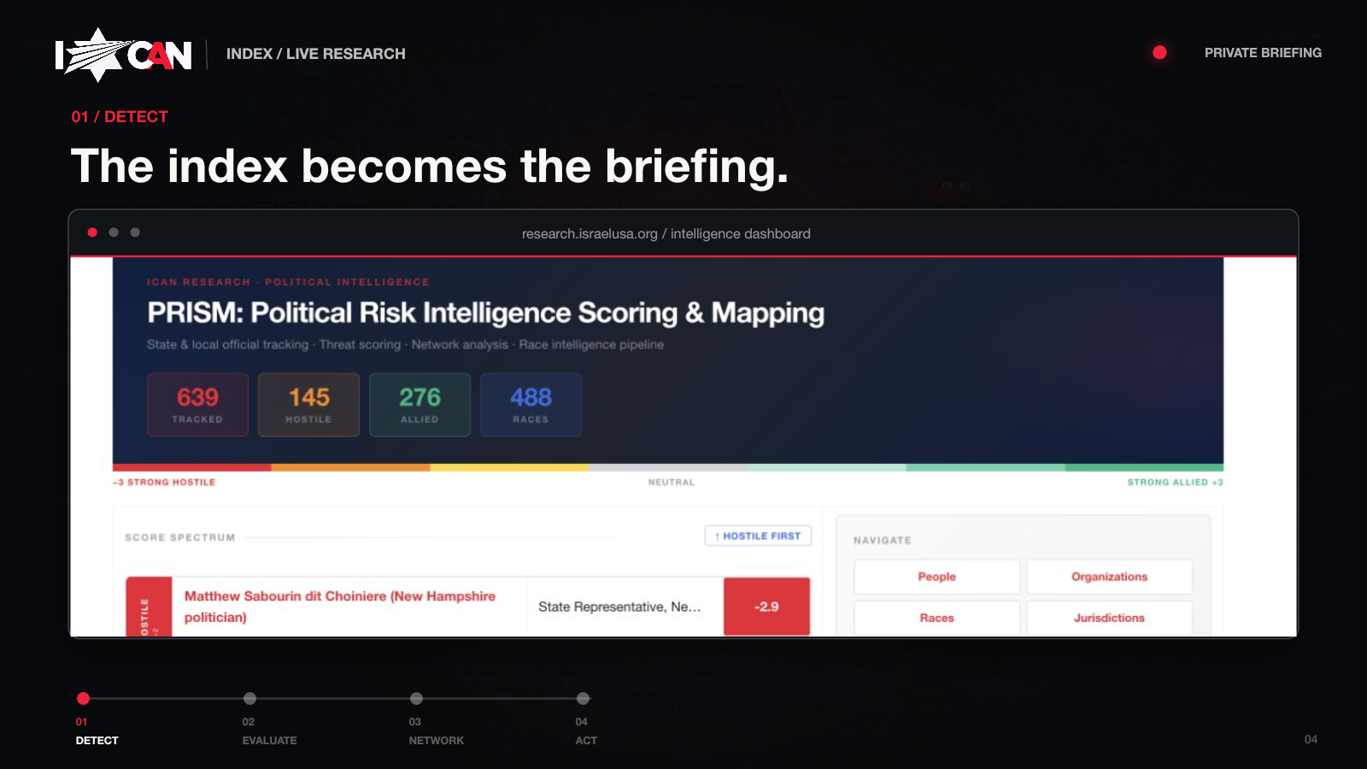Click the Strong Allied +3 label

pos(1175,483)
